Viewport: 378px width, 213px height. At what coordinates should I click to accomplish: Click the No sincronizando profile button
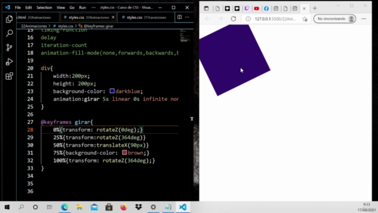coord(335,18)
